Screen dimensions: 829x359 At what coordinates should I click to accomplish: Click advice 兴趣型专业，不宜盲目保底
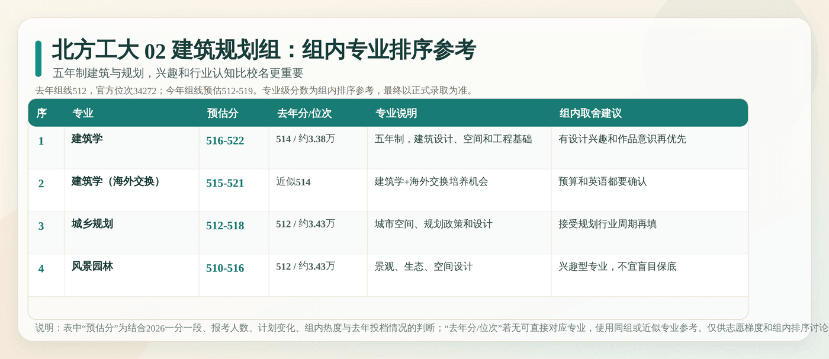coord(618,267)
